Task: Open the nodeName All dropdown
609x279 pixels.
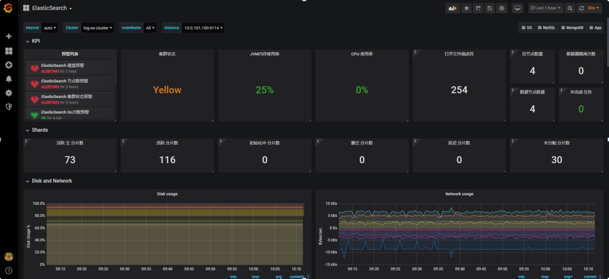Action: point(150,28)
